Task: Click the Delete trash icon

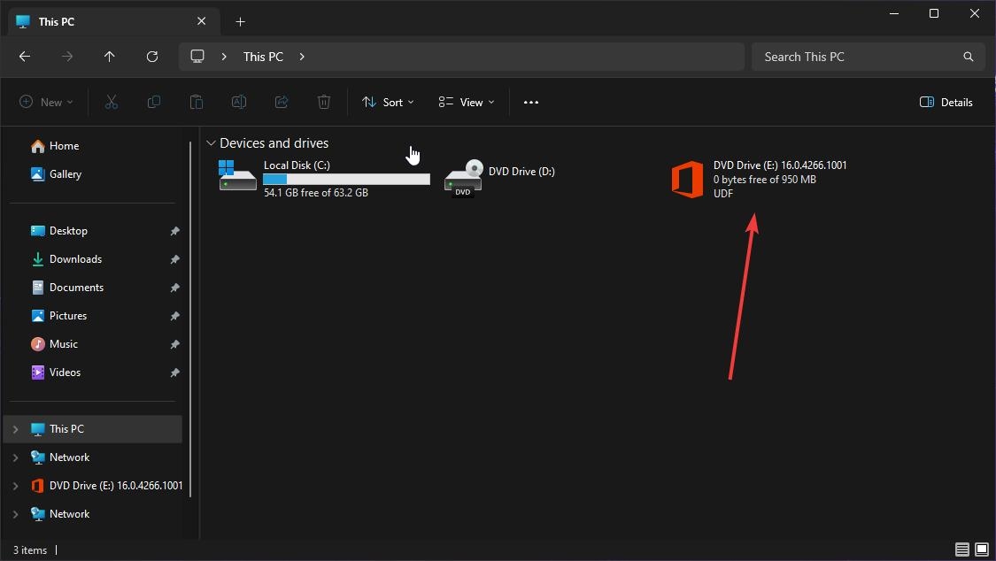Action: [323, 102]
